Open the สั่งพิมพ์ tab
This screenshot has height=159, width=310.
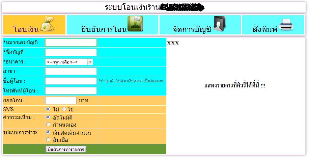click(273, 25)
